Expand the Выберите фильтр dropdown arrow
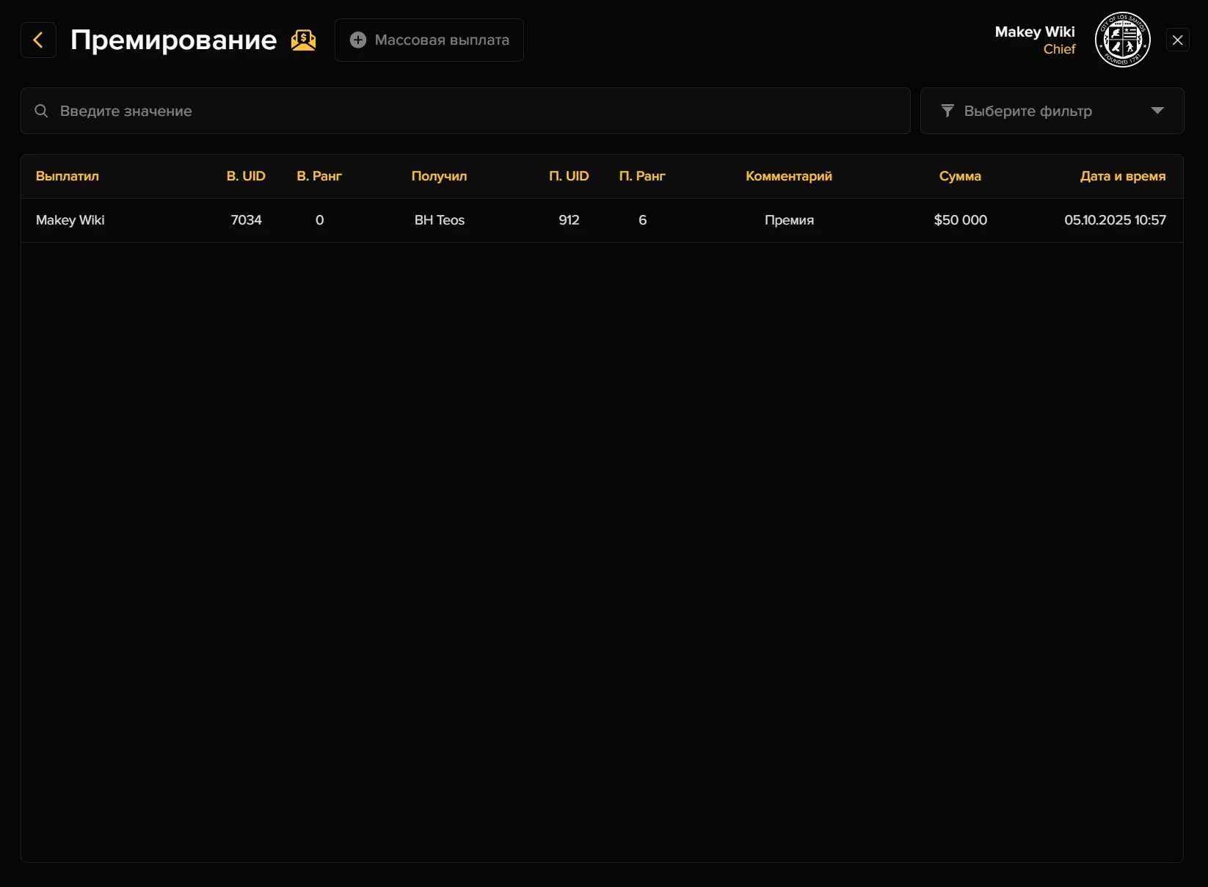The height and width of the screenshot is (887, 1208). tap(1157, 111)
